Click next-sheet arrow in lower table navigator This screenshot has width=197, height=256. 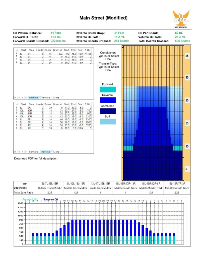tap(22, 152)
